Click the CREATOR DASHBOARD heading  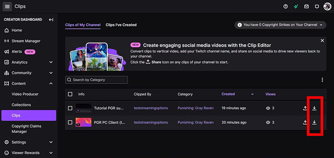[23, 20]
